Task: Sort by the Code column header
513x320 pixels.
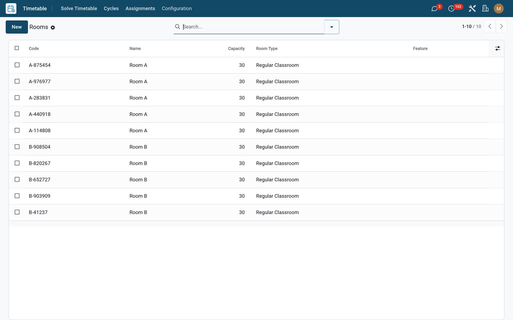Action: pos(34,49)
